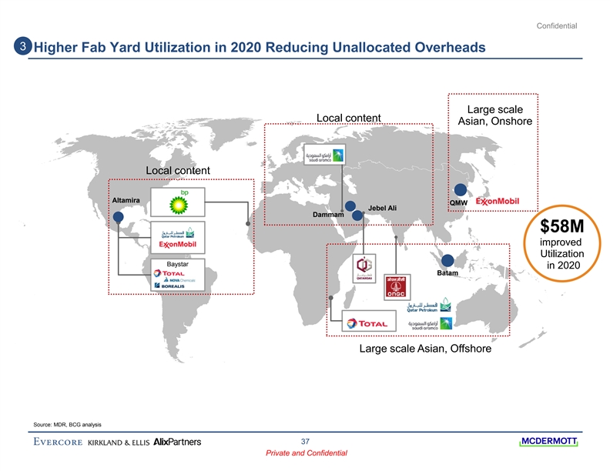Click the Jebel Ali map marker
Viewport: 610px width, 471px height.
tap(350, 206)
